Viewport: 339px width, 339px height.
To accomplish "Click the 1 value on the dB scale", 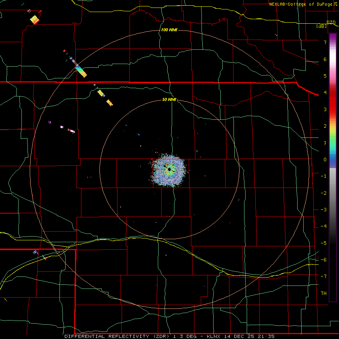I will point(325,143).
